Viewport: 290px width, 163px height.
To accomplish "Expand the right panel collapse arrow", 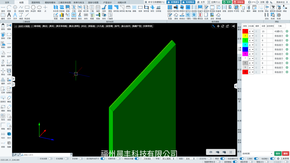I will pos(235,86).
